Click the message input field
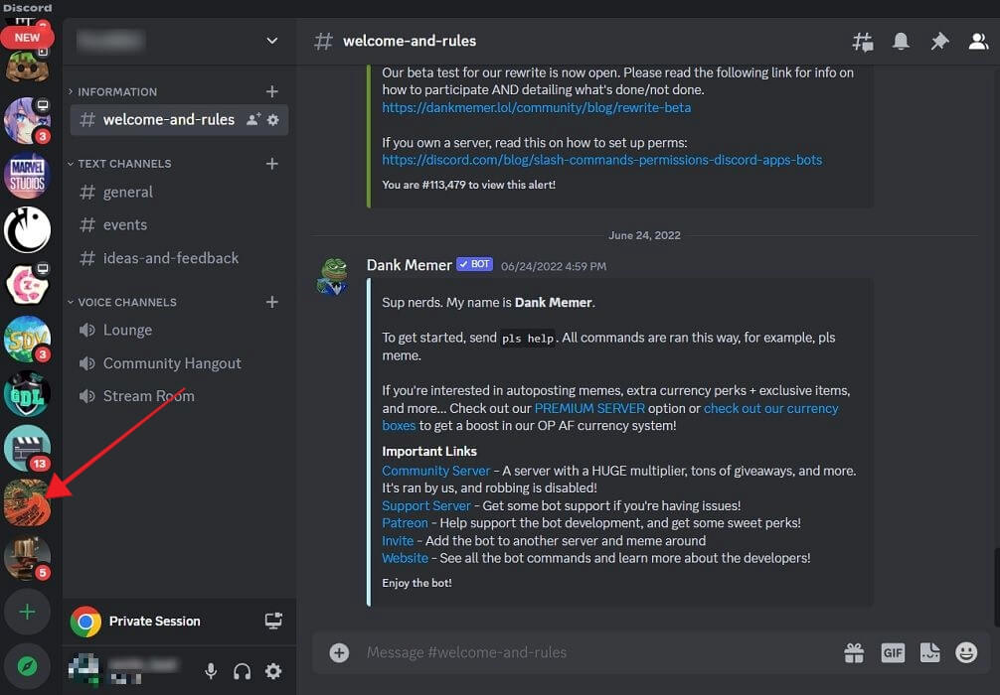 point(596,652)
